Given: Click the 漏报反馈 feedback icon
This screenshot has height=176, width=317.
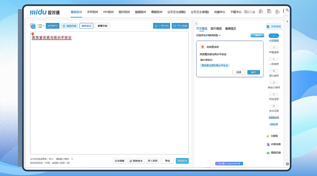Looking at the screenshot, I should 268,152.
